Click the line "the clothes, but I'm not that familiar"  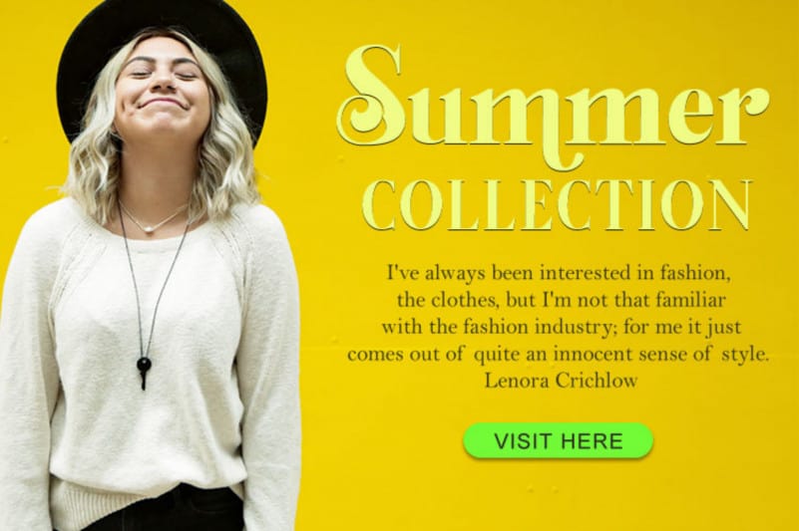point(561,300)
